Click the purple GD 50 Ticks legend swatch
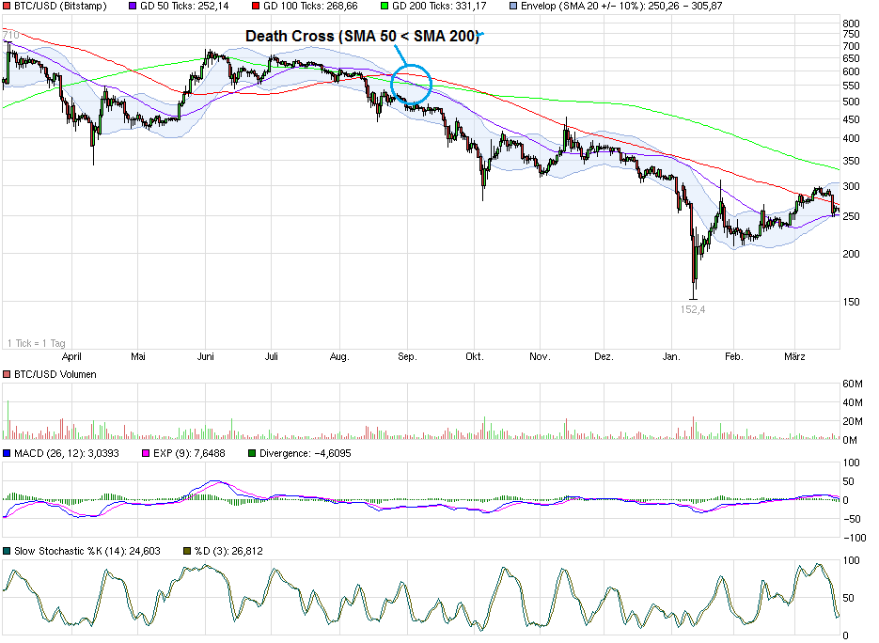 [133, 7]
